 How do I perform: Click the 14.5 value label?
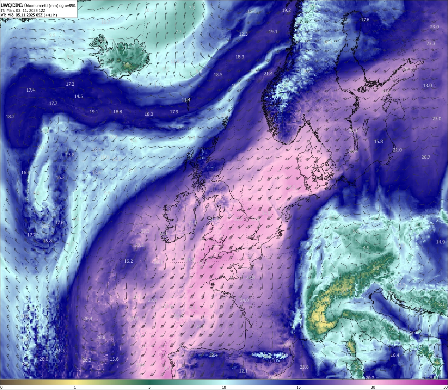click(x=78, y=97)
